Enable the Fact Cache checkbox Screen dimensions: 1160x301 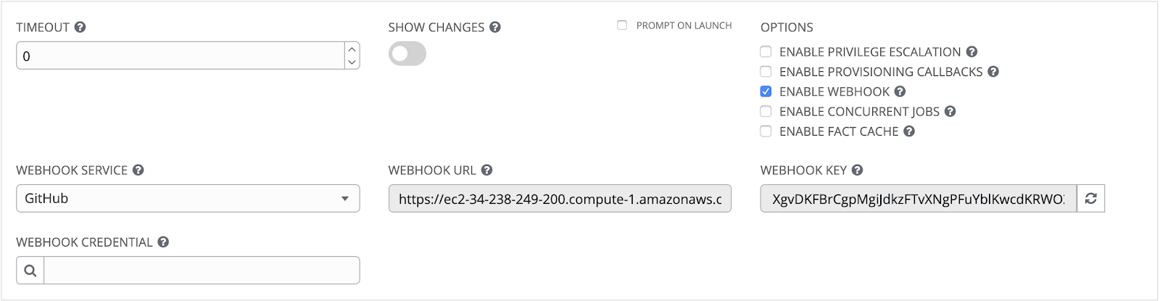766,131
